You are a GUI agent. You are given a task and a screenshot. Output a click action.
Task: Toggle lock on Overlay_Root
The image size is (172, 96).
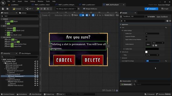(35, 63)
